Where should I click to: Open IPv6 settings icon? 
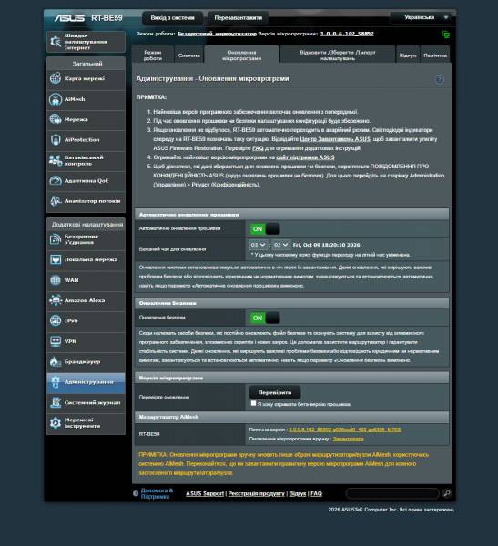coord(56,320)
